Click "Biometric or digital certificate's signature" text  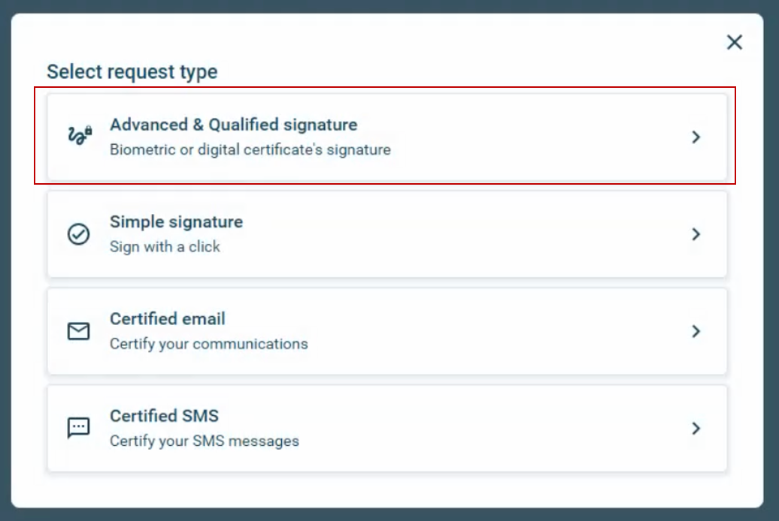pos(250,149)
